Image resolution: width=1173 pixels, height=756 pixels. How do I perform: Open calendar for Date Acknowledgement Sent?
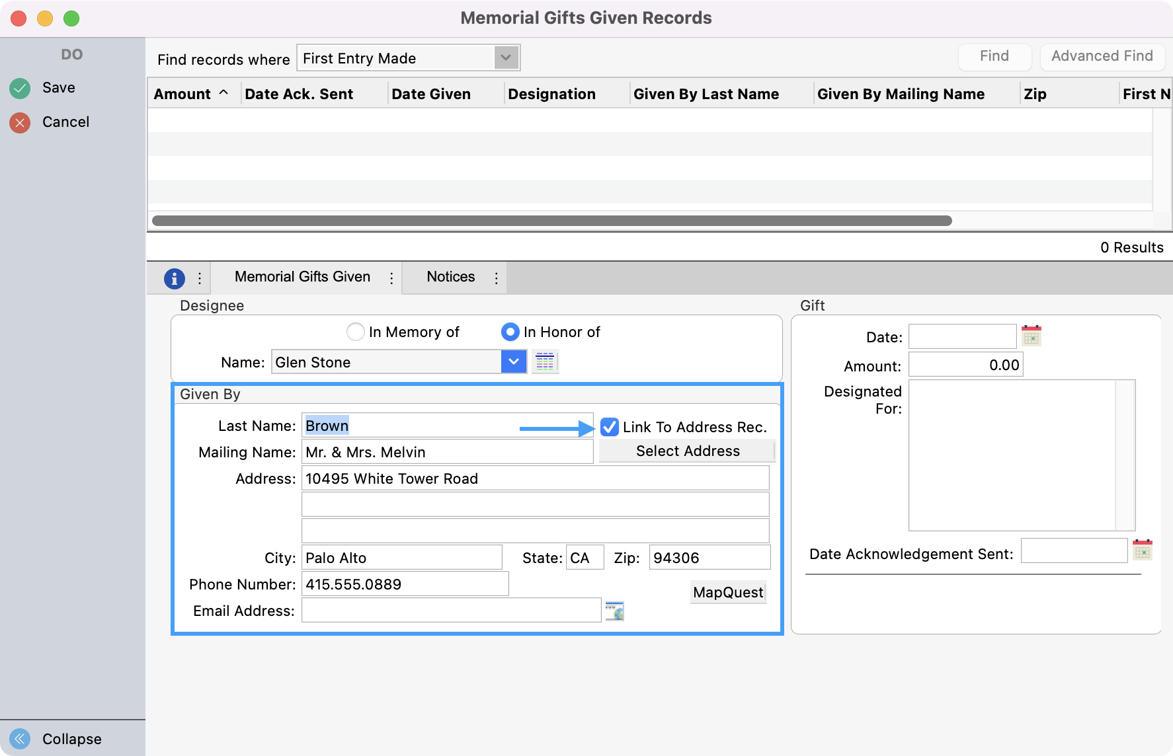click(x=1142, y=550)
